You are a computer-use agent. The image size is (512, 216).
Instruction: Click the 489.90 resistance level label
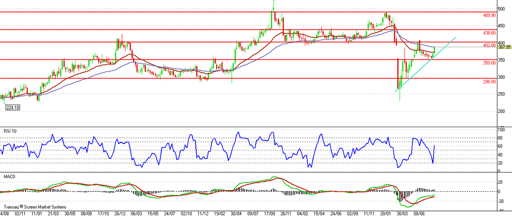489,15
